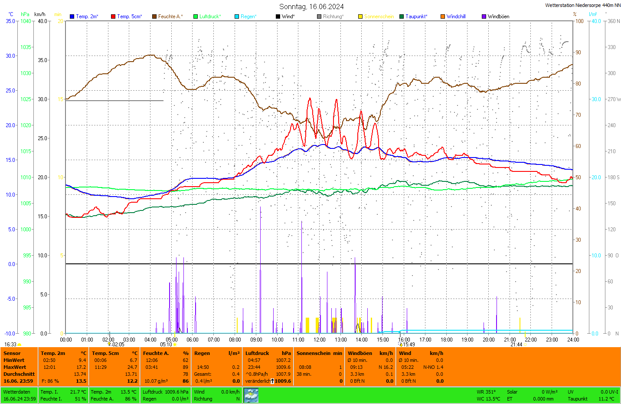Image resolution: width=621 pixels, height=404 pixels.
Task: Click the pressure trend up arrow
Action: pos(272,381)
